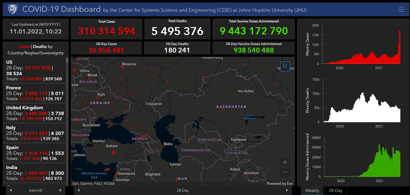
Task: Click left arrow beside Admin0
Action: pyautogui.click(x=11, y=190)
